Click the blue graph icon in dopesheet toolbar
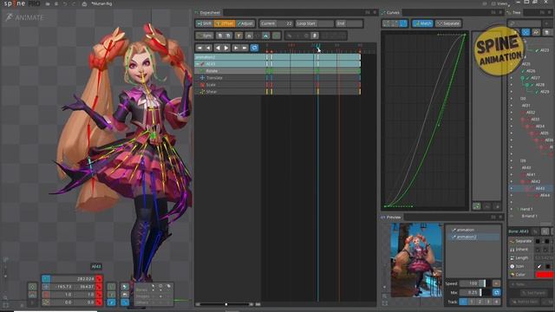The image size is (555, 312). tap(266, 36)
